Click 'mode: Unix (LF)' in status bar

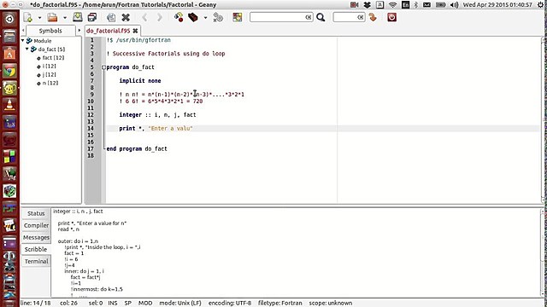click(x=180, y=303)
